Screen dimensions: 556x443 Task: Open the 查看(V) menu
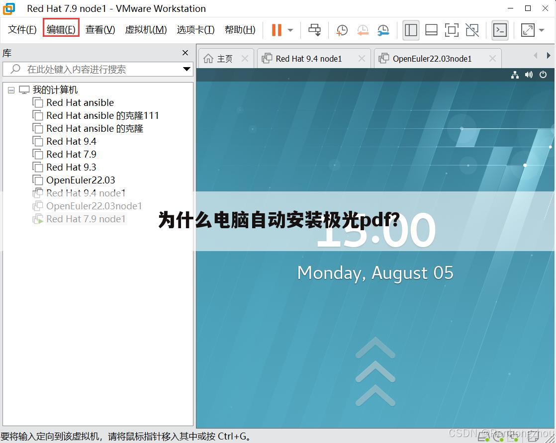100,29
